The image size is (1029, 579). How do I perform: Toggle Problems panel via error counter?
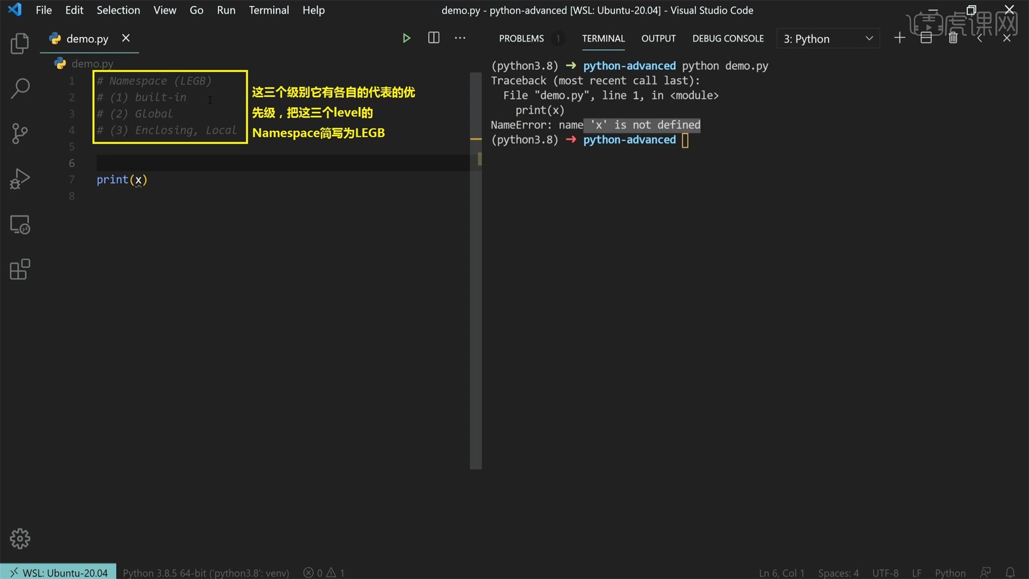pyautogui.click(x=324, y=572)
